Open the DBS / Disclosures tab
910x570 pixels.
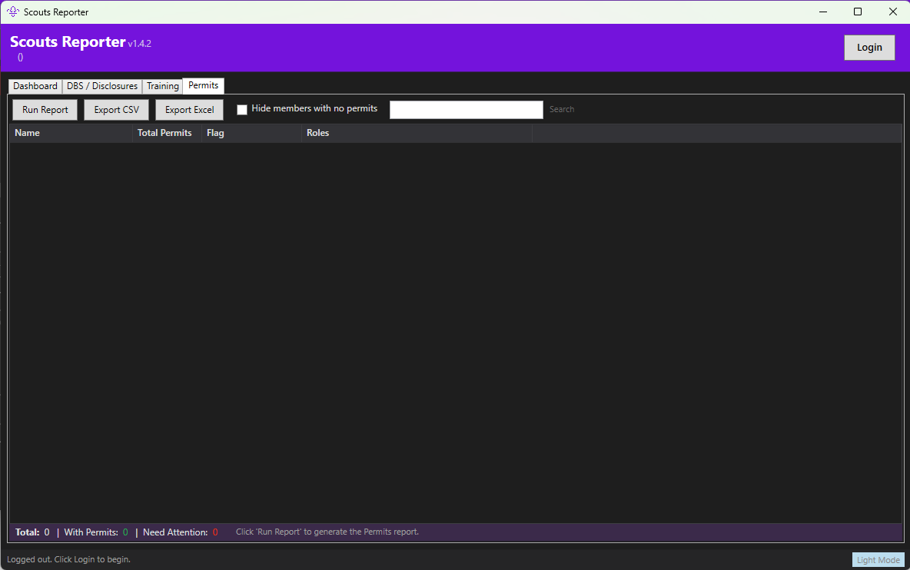click(x=101, y=85)
